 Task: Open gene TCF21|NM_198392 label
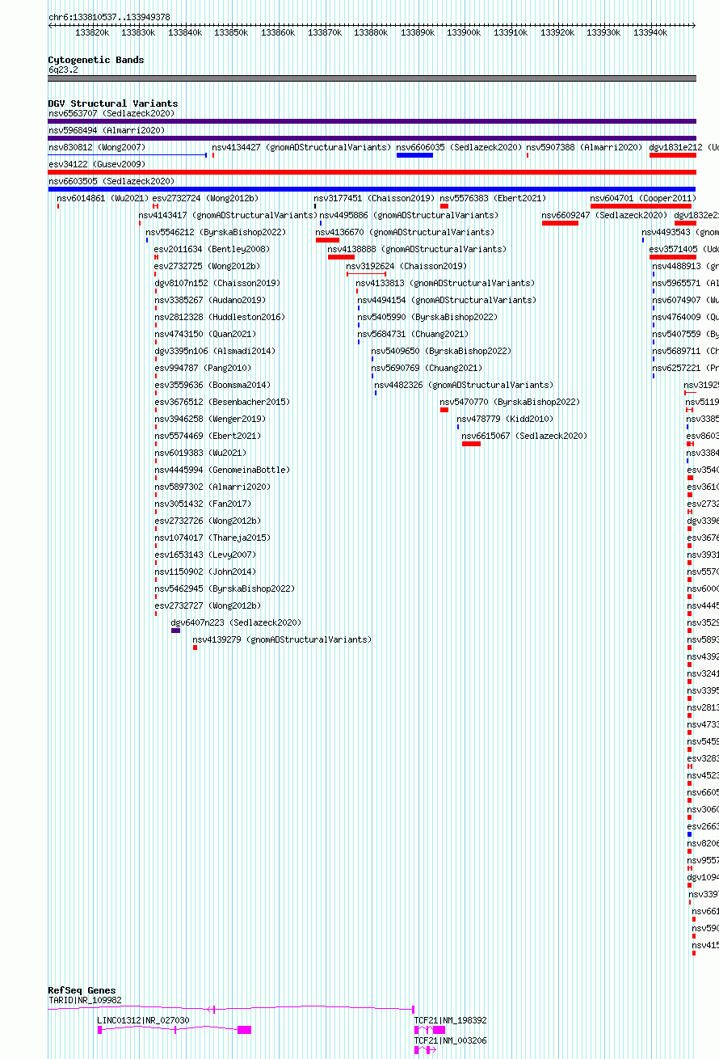[x=451, y=1020]
